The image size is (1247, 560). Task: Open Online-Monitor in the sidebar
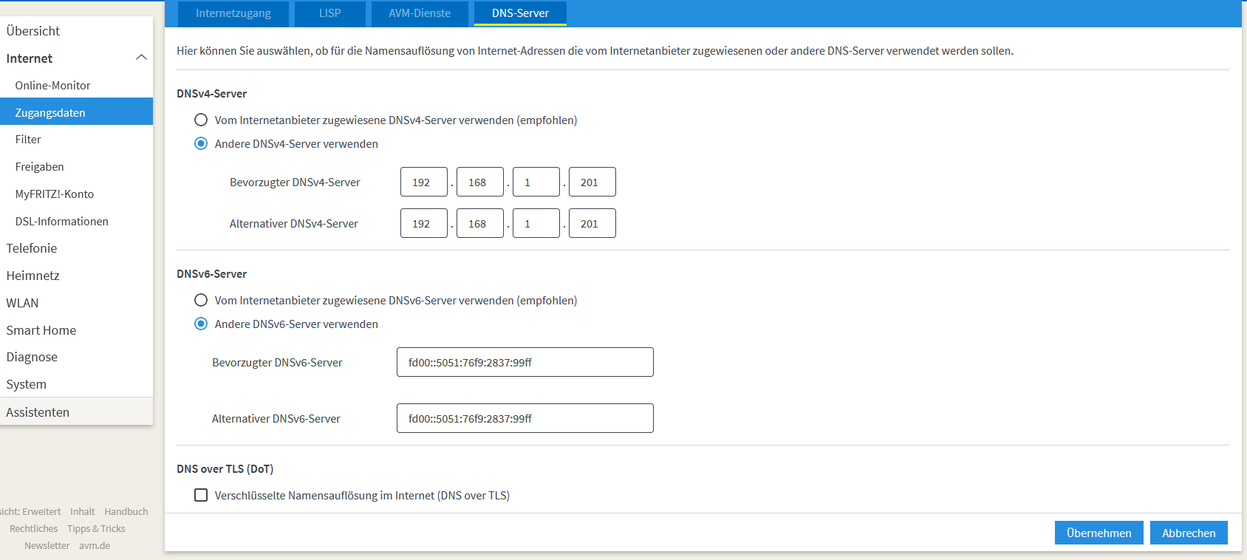[x=52, y=86]
